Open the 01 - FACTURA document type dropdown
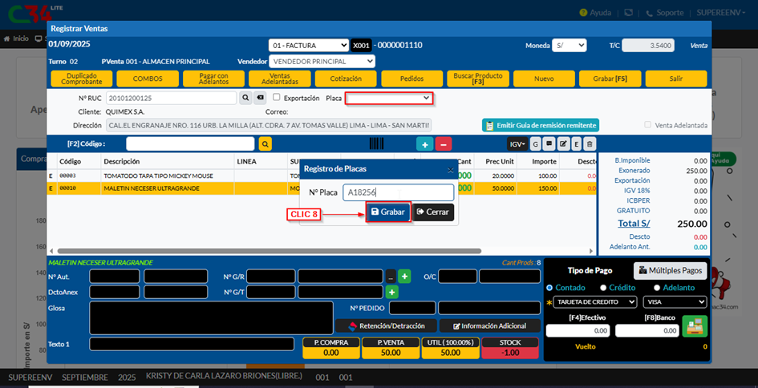The image size is (758, 388). tap(308, 46)
